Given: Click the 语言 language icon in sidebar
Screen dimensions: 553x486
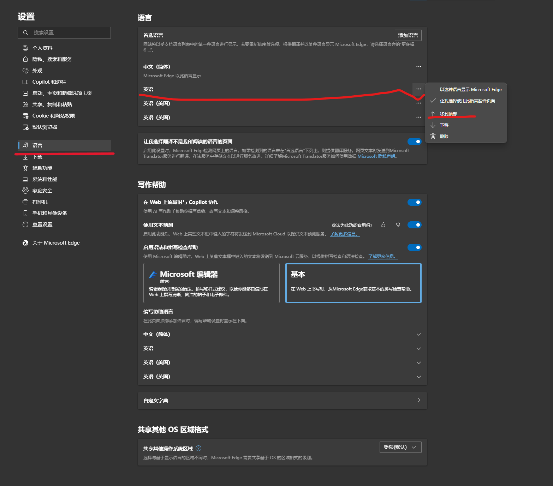Looking at the screenshot, I should (25, 145).
